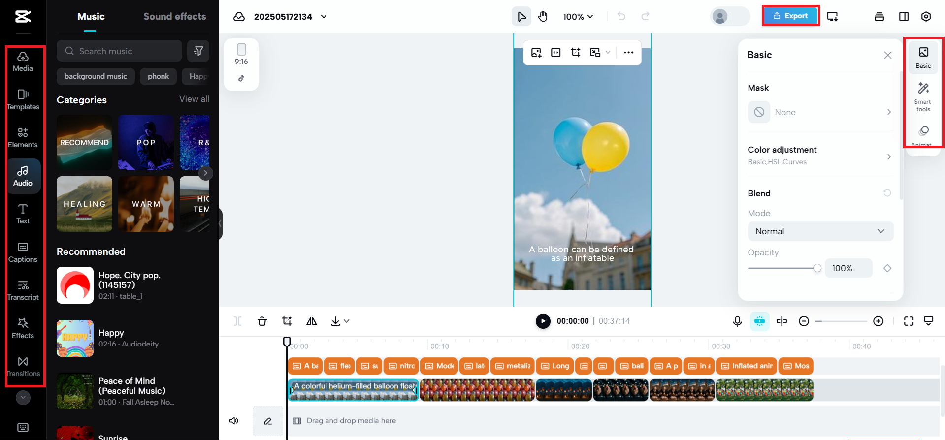Expand the Color adjustment section
Image resolution: width=945 pixels, height=440 pixels.
click(x=820, y=156)
